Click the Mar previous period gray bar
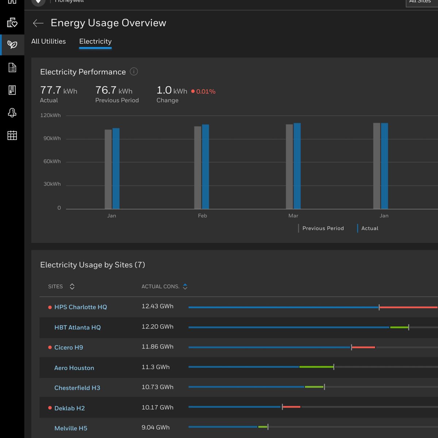 point(289,167)
